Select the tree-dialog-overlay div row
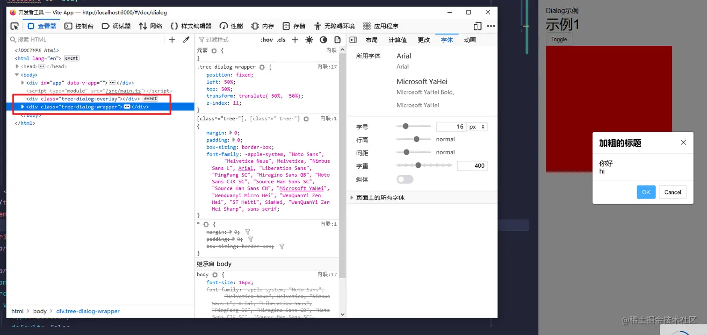The width and height of the screenshot is (707, 335). [x=101, y=99]
